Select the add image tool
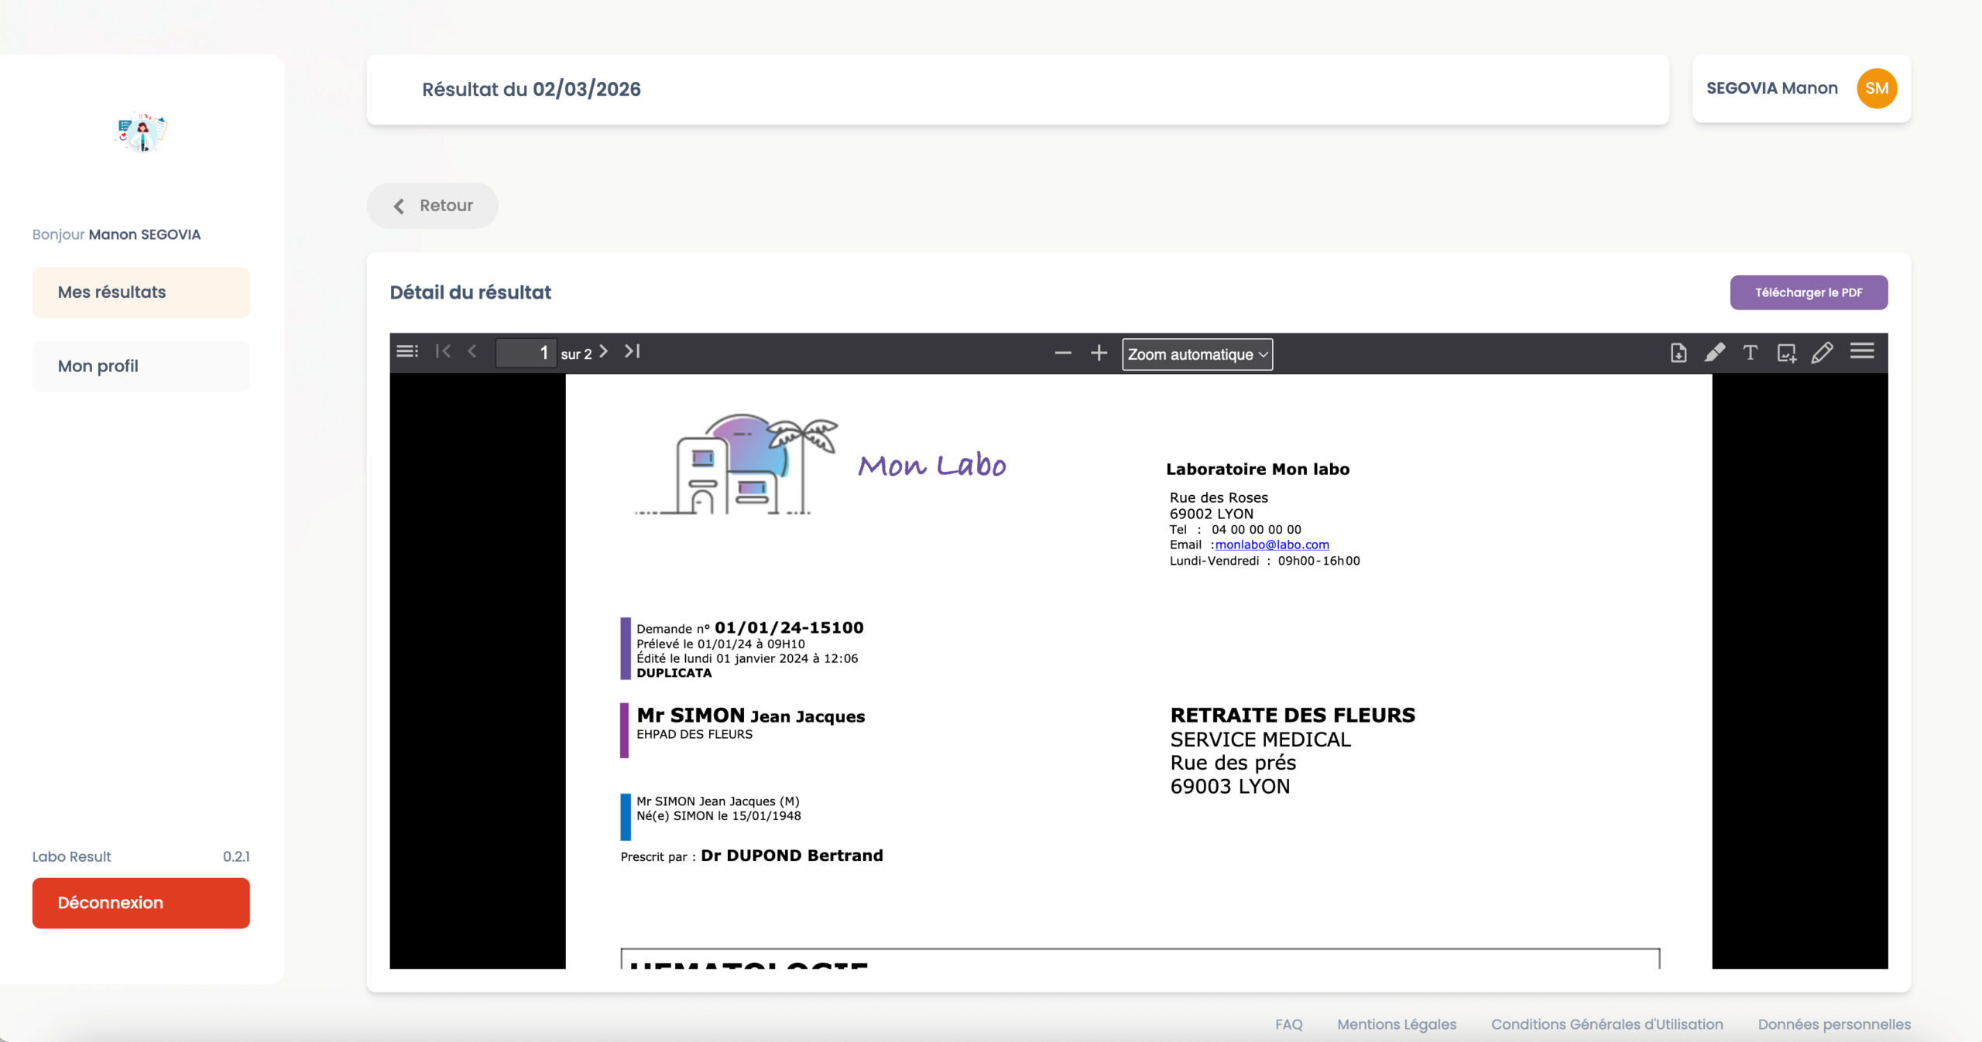The image size is (1982, 1042). (x=1786, y=353)
